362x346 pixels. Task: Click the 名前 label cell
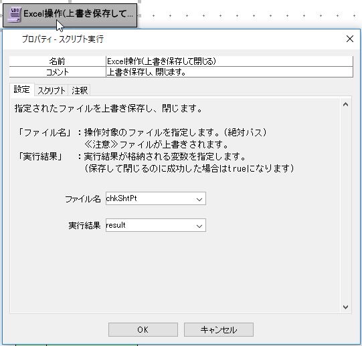click(58, 61)
